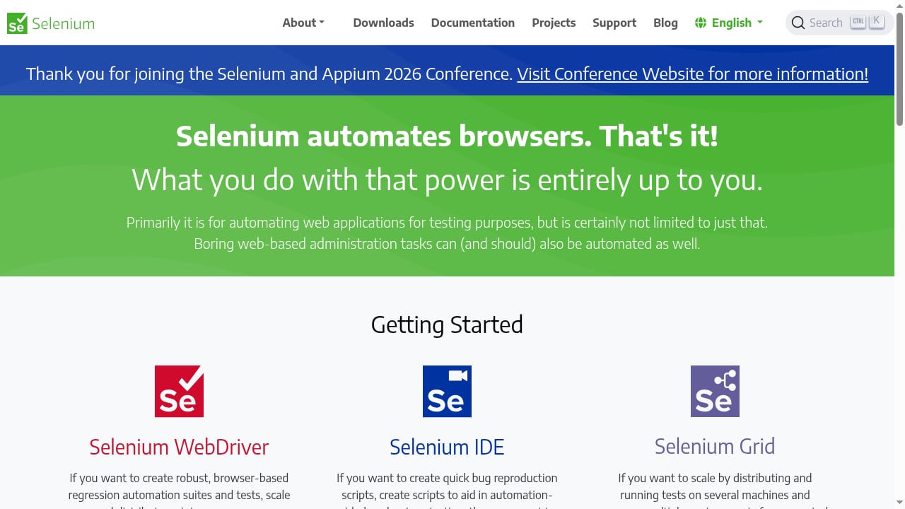Viewport: 905px width, 509px height.
Task: Click the 'Getting Started' heading text
Action: 447,324
